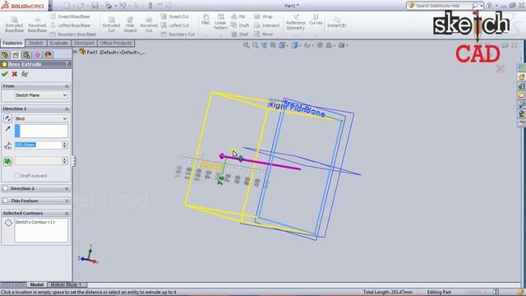
Task: Open Boss-Extrude help question mark
Action: 67,64
